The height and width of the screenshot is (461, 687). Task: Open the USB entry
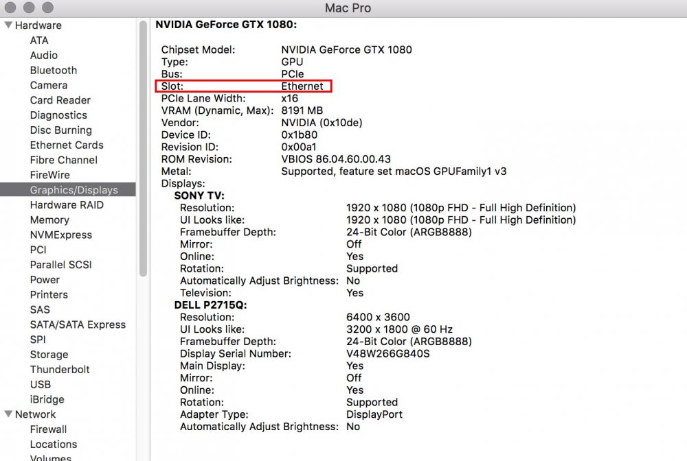click(41, 384)
